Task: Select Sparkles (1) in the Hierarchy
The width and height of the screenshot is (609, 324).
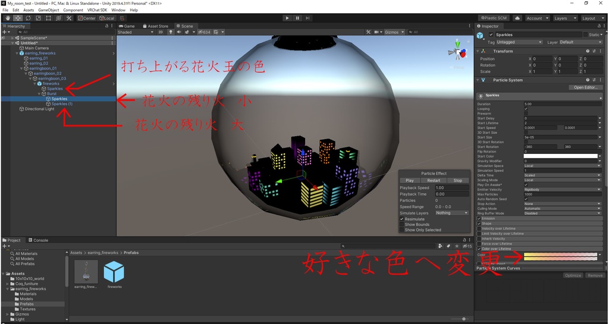Action: [x=62, y=104]
